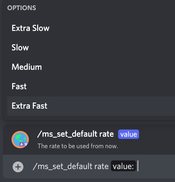Click the /ms_set_default rate command suggestion title
175x182 pixels.
tap(76, 134)
